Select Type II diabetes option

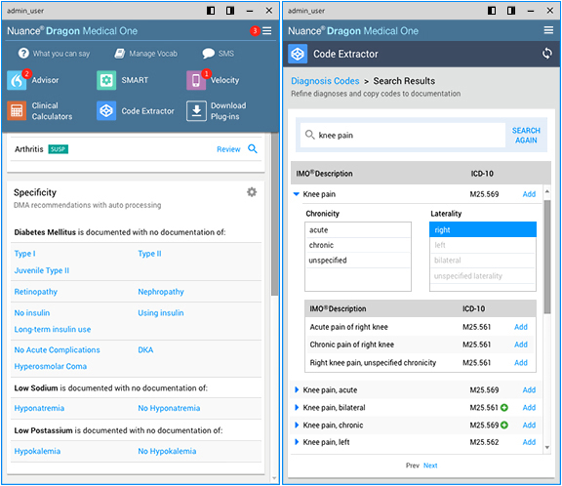pyautogui.click(x=149, y=254)
